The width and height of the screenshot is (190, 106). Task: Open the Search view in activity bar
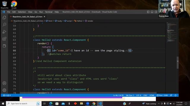coord(4,25)
